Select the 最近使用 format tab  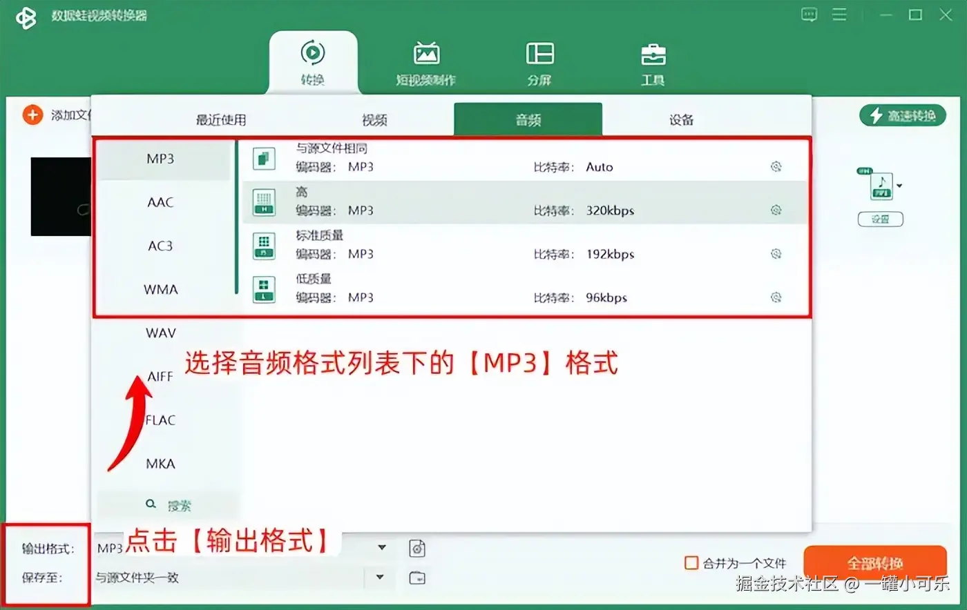(x=221, y=120)
